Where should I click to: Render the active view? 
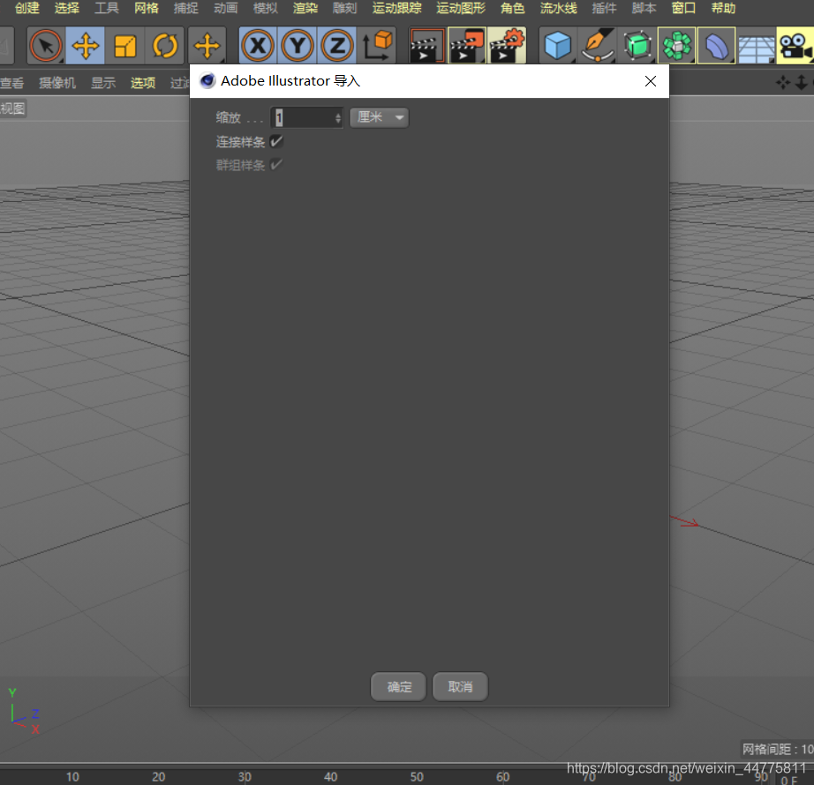coord(426,46)
